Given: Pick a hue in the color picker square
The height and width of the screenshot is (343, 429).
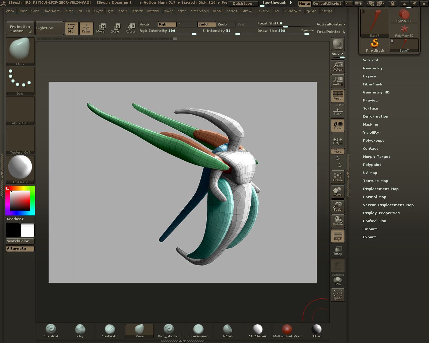Looking at the screenshot, I should 20,201.
